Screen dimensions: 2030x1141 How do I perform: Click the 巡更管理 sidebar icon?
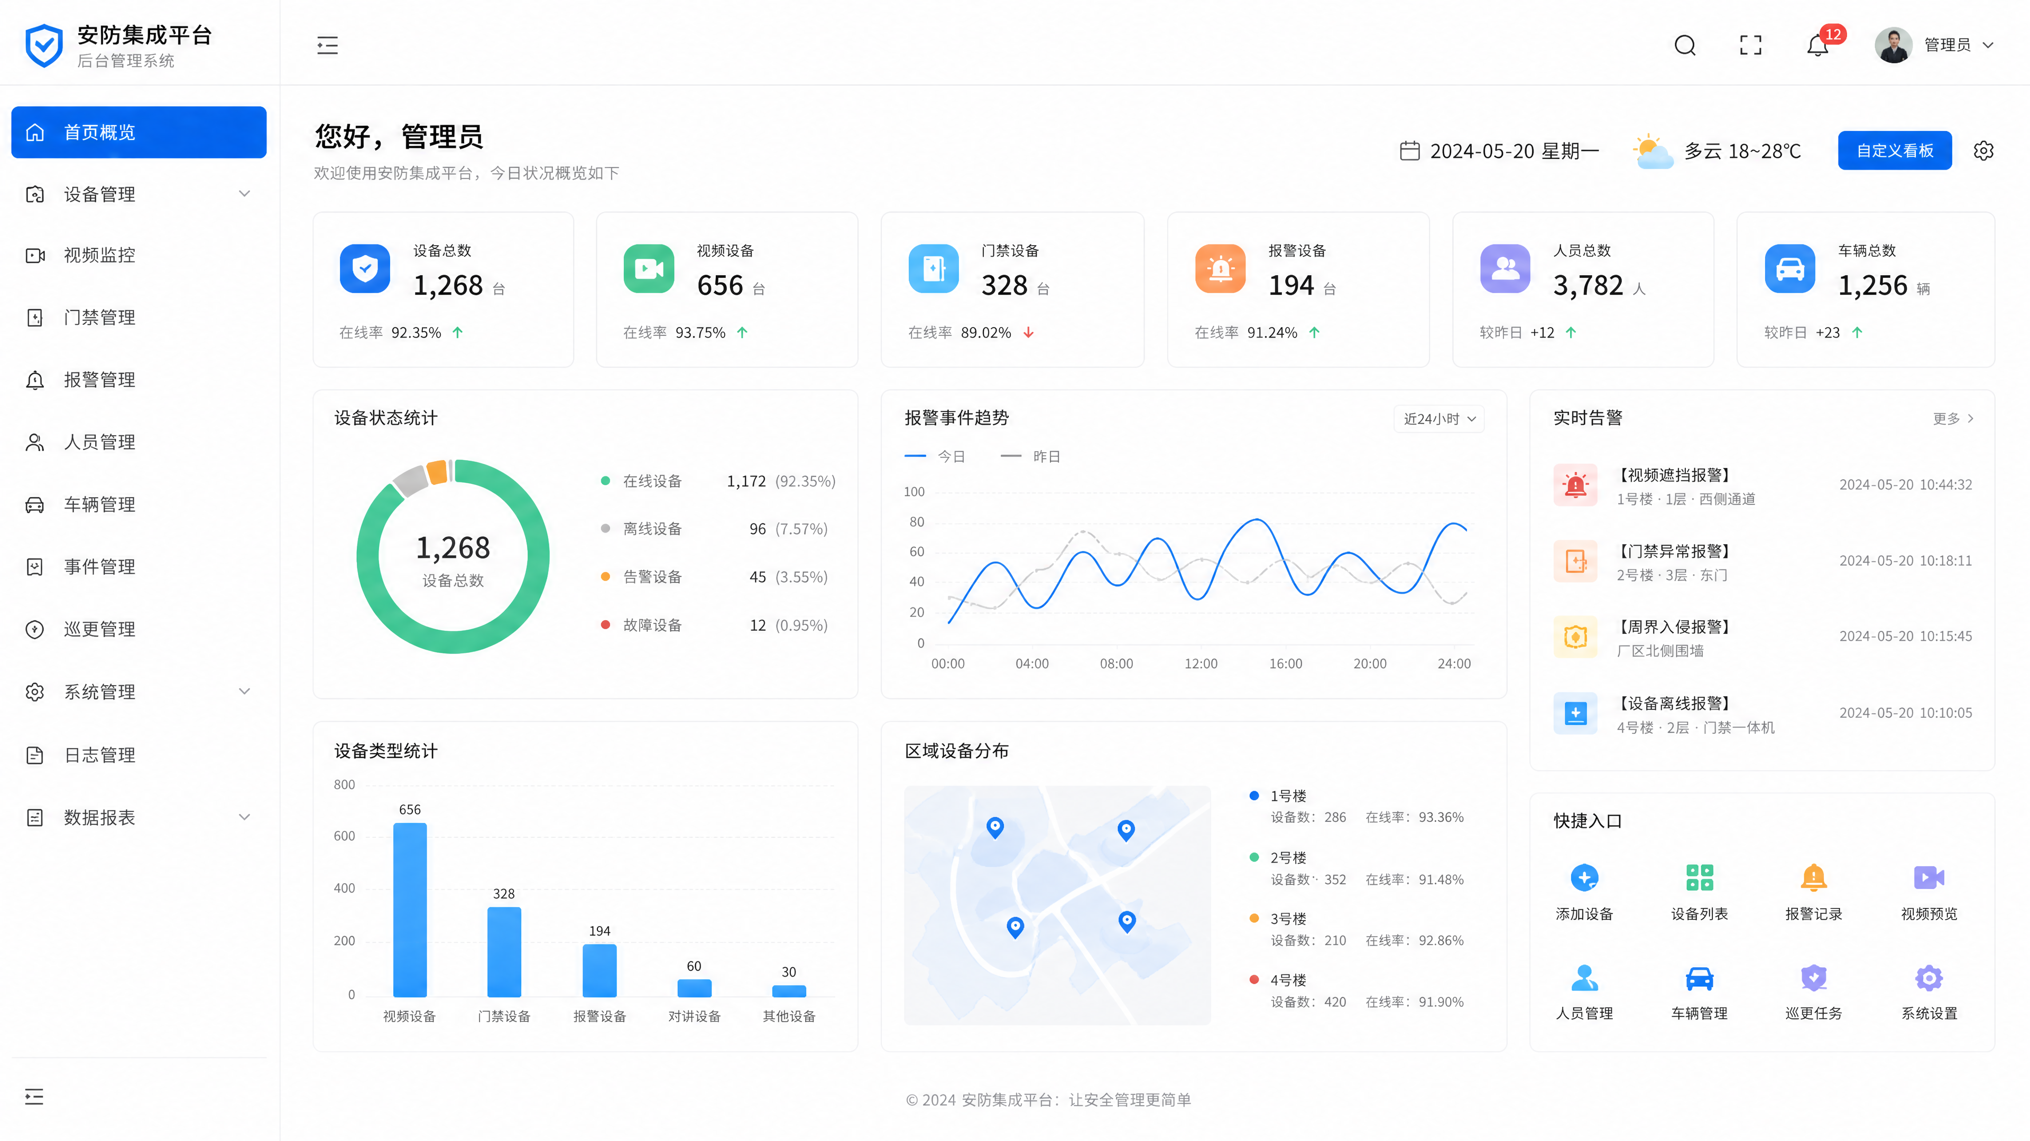click(x=35, y=629)
